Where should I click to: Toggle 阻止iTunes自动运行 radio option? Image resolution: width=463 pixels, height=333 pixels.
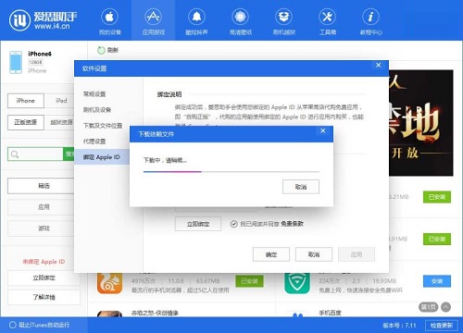coord(13,325)
